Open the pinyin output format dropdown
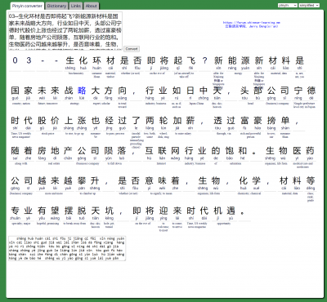The image size is (327, 302). [x=288, y=5]
